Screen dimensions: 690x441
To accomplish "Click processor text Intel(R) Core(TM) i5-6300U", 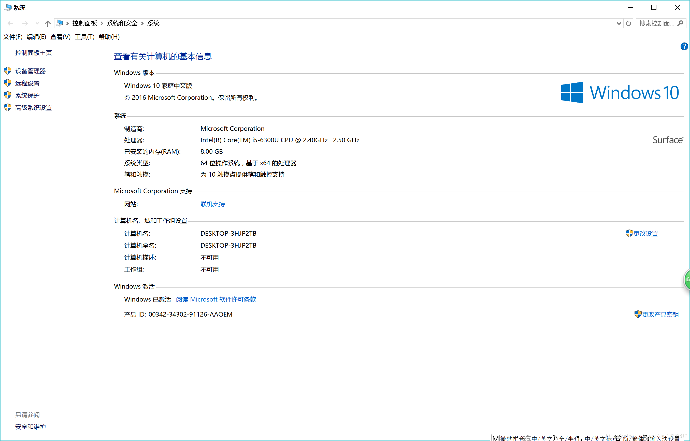I will pos(280,140).
